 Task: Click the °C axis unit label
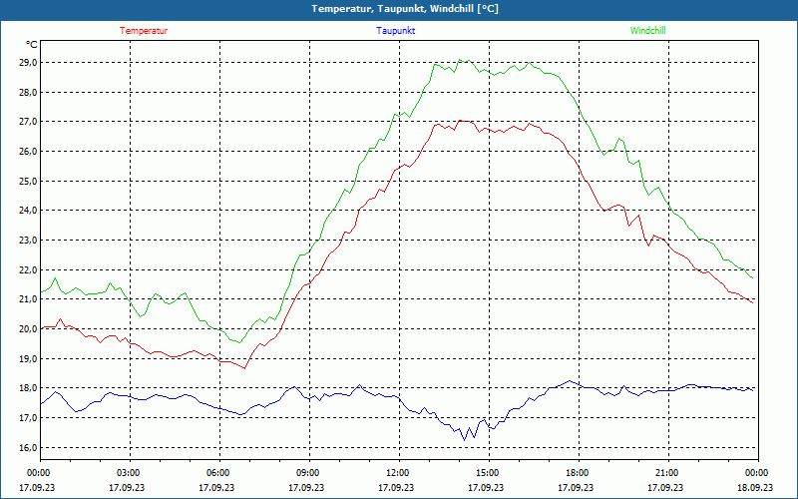click(x=32, y=45)
